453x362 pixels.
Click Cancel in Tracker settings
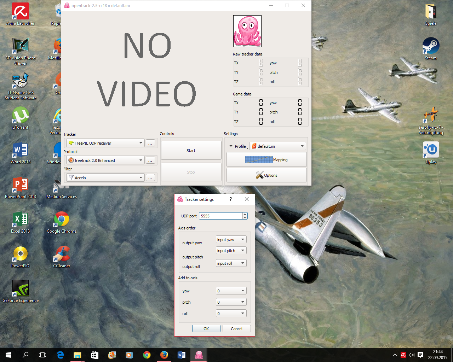(237, 329)
